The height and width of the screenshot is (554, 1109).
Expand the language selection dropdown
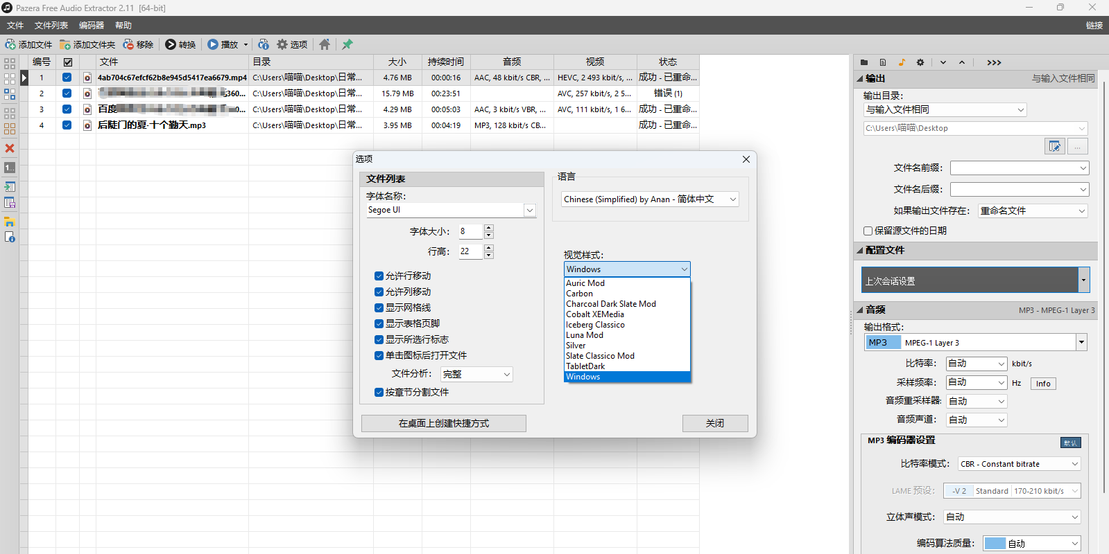click(x=732, y=199)
